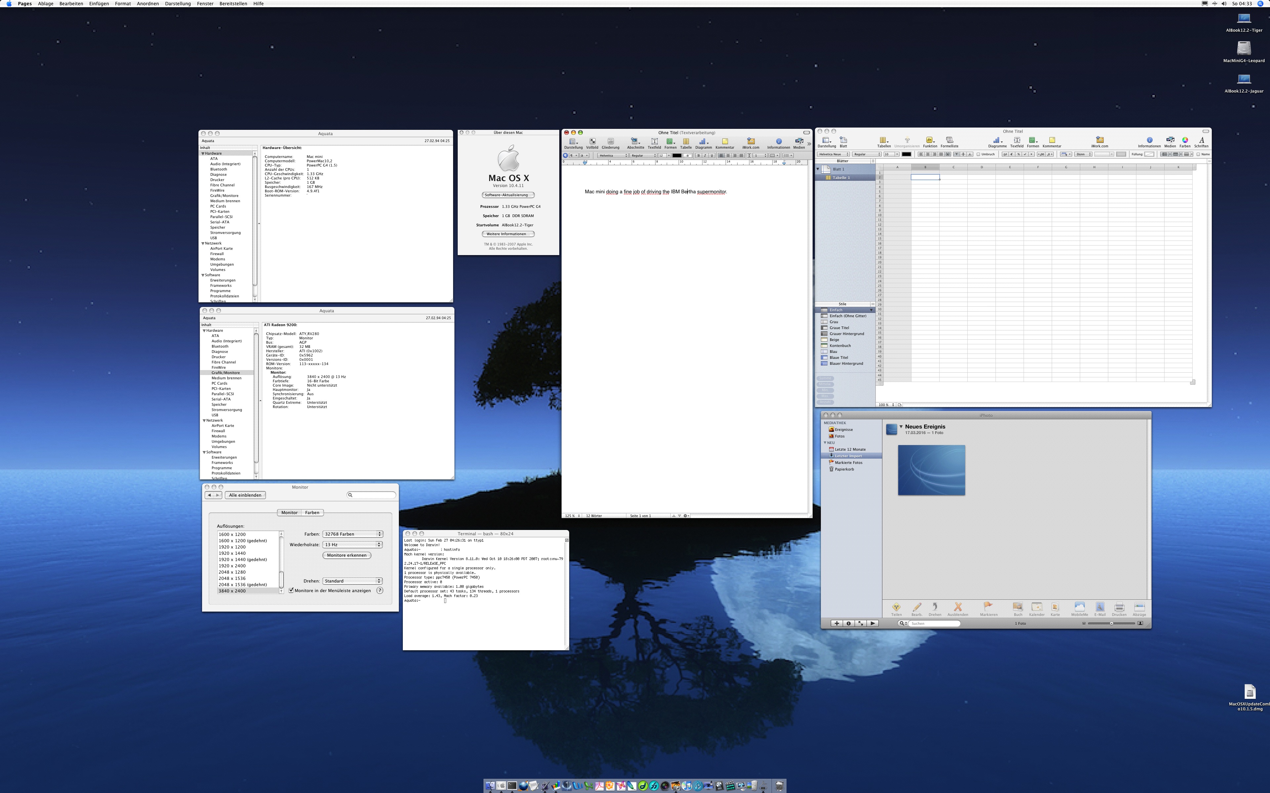1270x793 pixels.
Task: Enable the Umbruch checkbox in Numbers
Action: (x=978, y=154)
